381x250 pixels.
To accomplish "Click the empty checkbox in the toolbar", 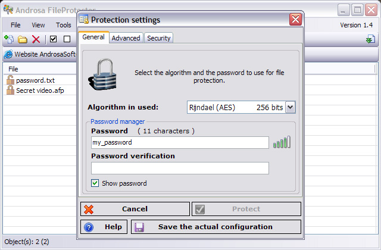I will [x=67, y=39].
